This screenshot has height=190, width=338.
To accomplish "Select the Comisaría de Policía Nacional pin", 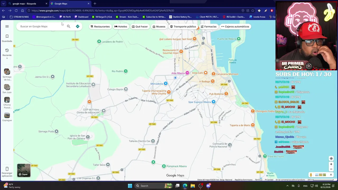I will tap(230, 145).
